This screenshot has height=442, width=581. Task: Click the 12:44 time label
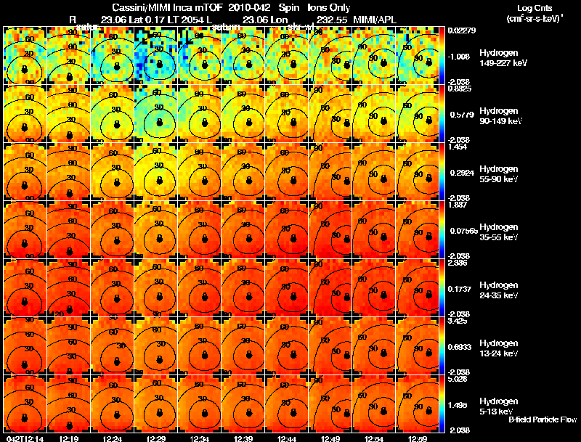[287, 438]
